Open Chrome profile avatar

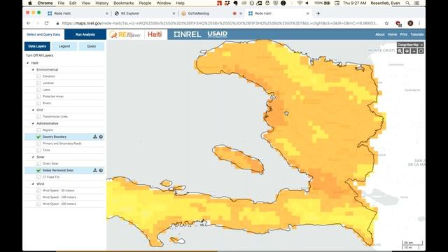tap(410, 23)
